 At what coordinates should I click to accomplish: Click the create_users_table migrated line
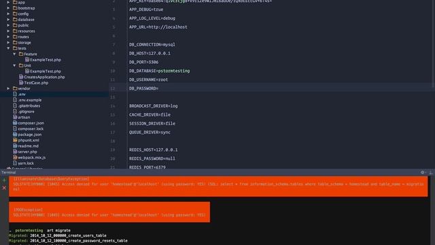click(x=58, y=235)
